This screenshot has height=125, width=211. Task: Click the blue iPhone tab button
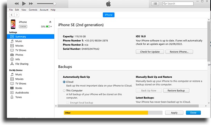click(109, 15)
